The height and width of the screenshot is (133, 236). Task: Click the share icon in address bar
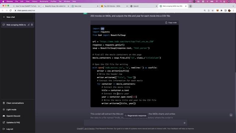coord(209,10)
